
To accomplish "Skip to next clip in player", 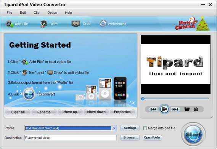I will click(175, 109).
